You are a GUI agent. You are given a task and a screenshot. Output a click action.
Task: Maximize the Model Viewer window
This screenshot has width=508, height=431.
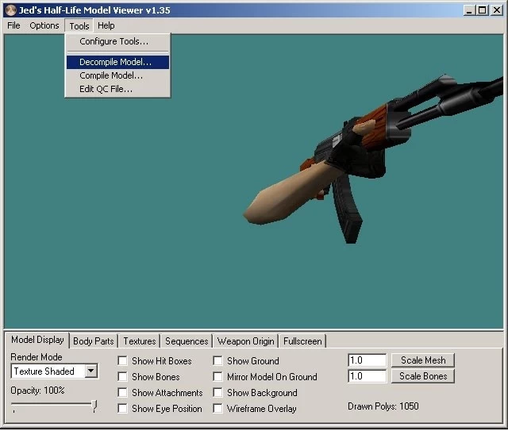(482, 10)
